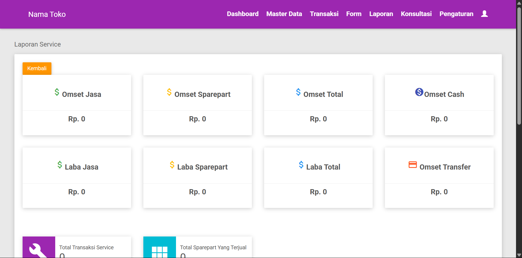Click the scroll down arrow of scrollbar

pyautogui.click(x=519, y=255)
